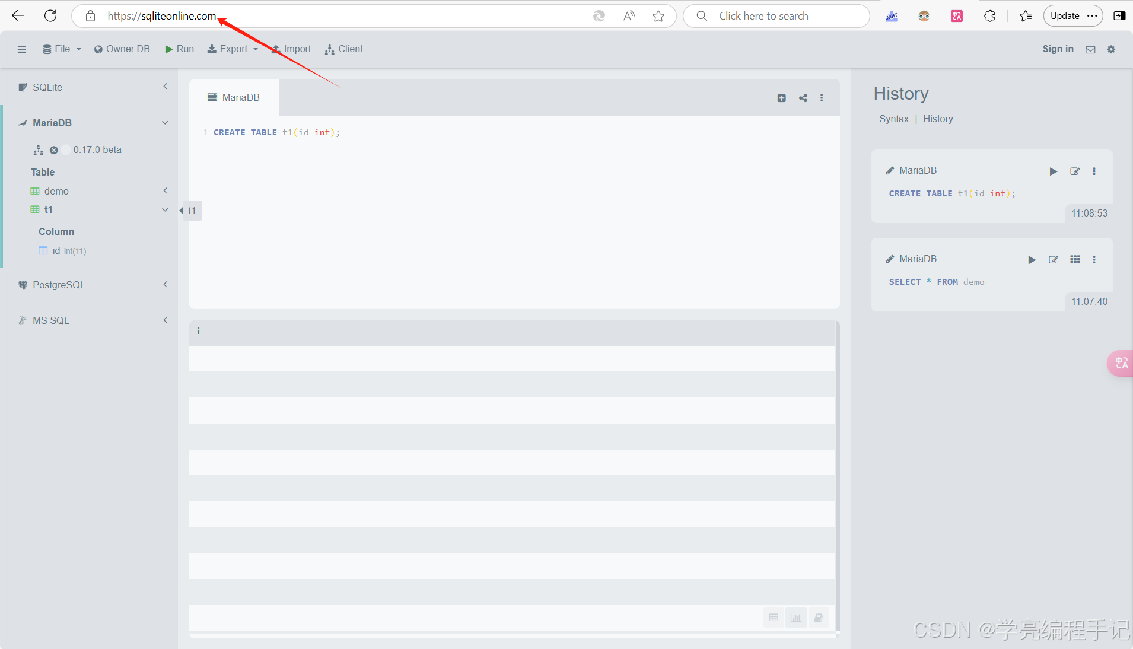This screenshot has height=649, width=1133.
Task: Click the browser search box
Action: click(776, 16)
